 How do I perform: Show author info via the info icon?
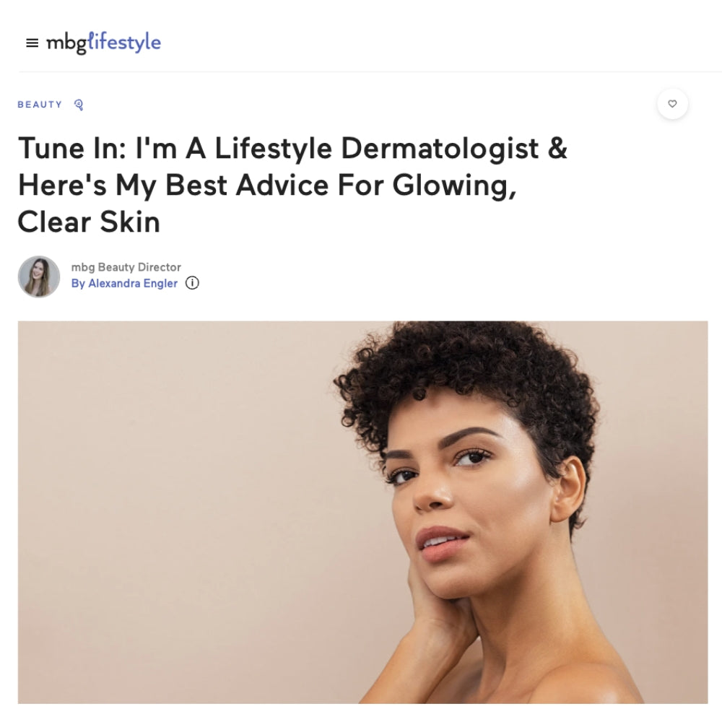tap(192, 283)
